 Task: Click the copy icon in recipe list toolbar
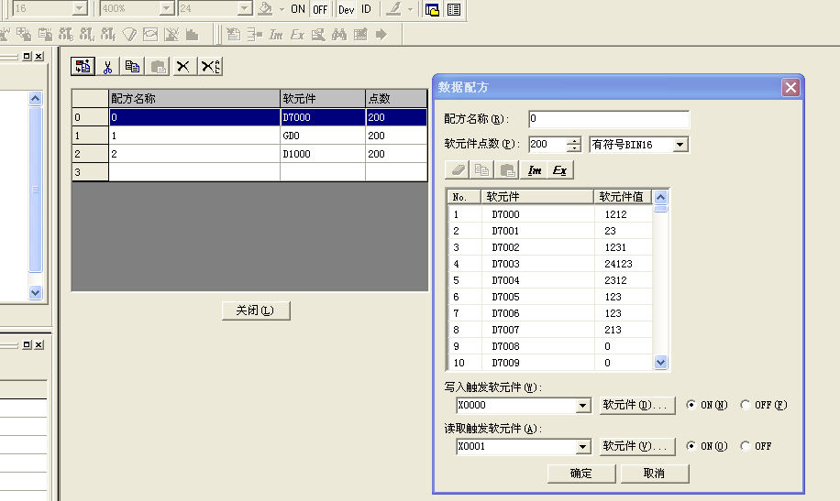pos(133,66)
